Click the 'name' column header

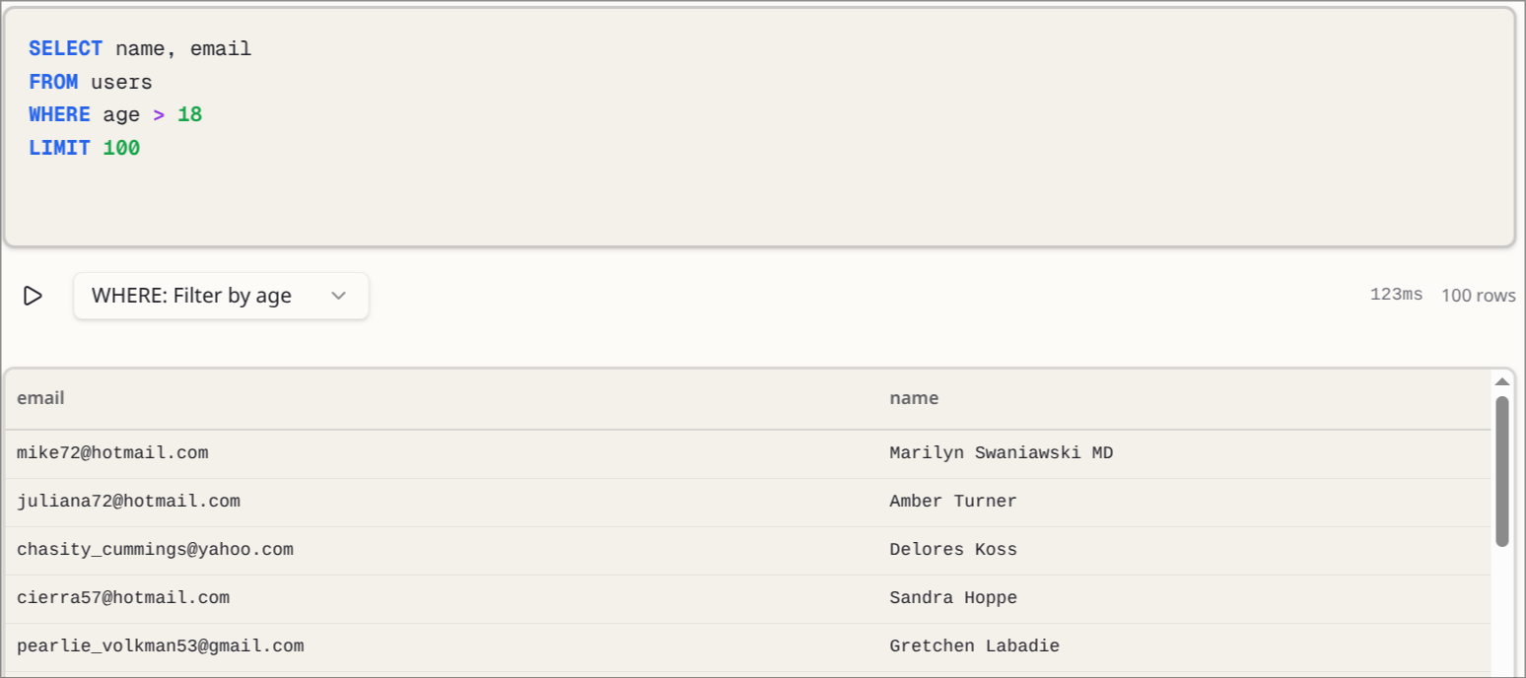[x=914, y=398]
